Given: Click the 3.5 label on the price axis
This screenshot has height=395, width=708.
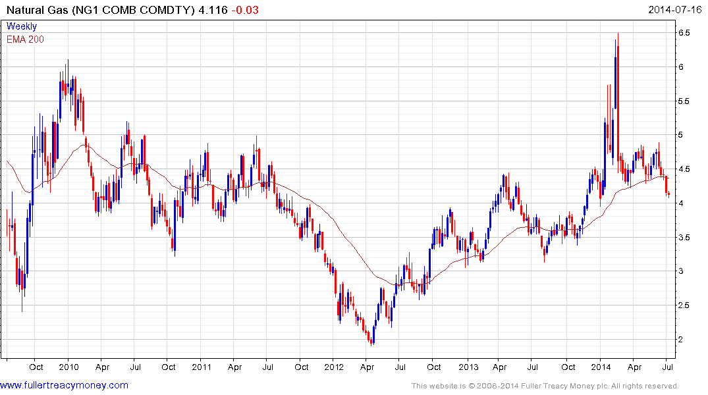Looking at the screenshot, I should pyautogui.click(x=684, y=238).
